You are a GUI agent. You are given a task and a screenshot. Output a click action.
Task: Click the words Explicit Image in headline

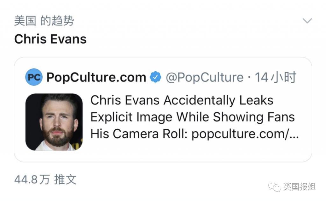pyautogui.click(x=131, y=117)
